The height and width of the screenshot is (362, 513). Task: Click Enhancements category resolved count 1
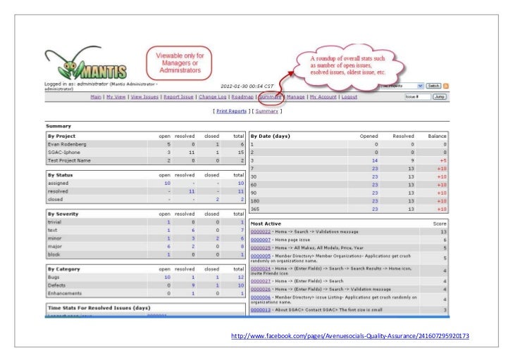[x=193, y=293]
